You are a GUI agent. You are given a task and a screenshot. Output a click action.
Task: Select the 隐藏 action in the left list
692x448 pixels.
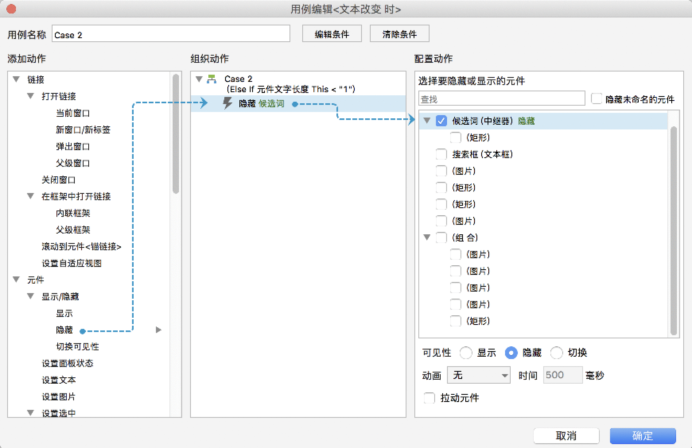click(64, 330)
